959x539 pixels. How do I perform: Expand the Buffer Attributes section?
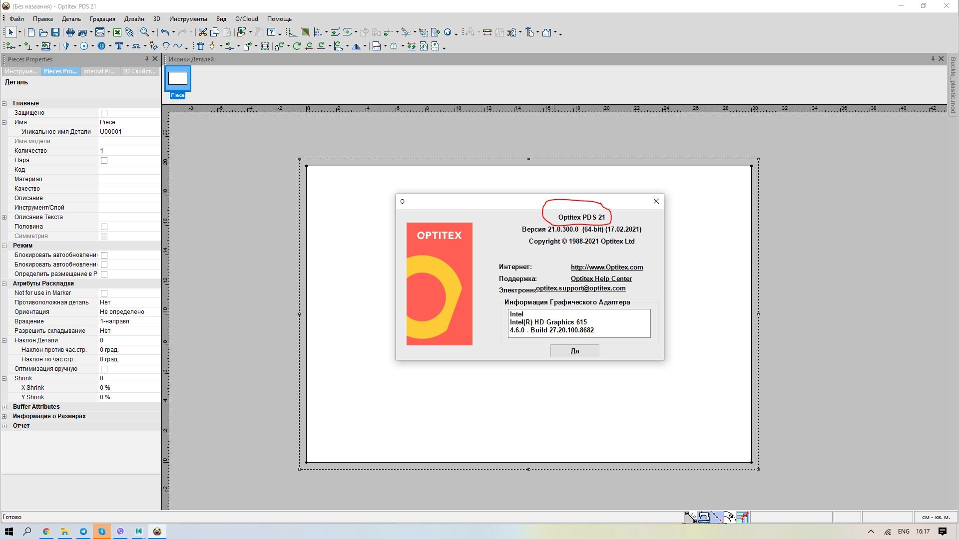tap(4, 407)
